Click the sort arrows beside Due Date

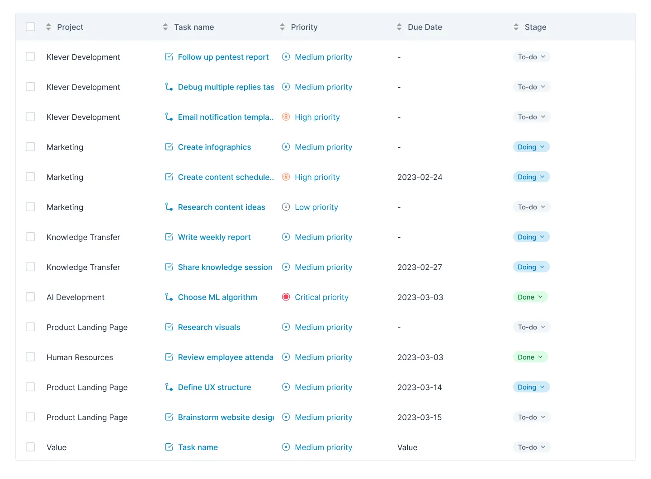(399, 27)
